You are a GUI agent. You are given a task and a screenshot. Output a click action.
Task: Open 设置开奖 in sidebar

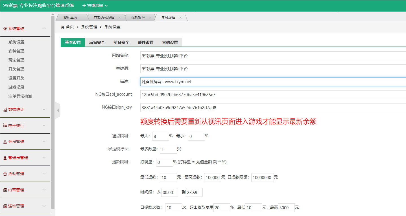coord(16,78)
